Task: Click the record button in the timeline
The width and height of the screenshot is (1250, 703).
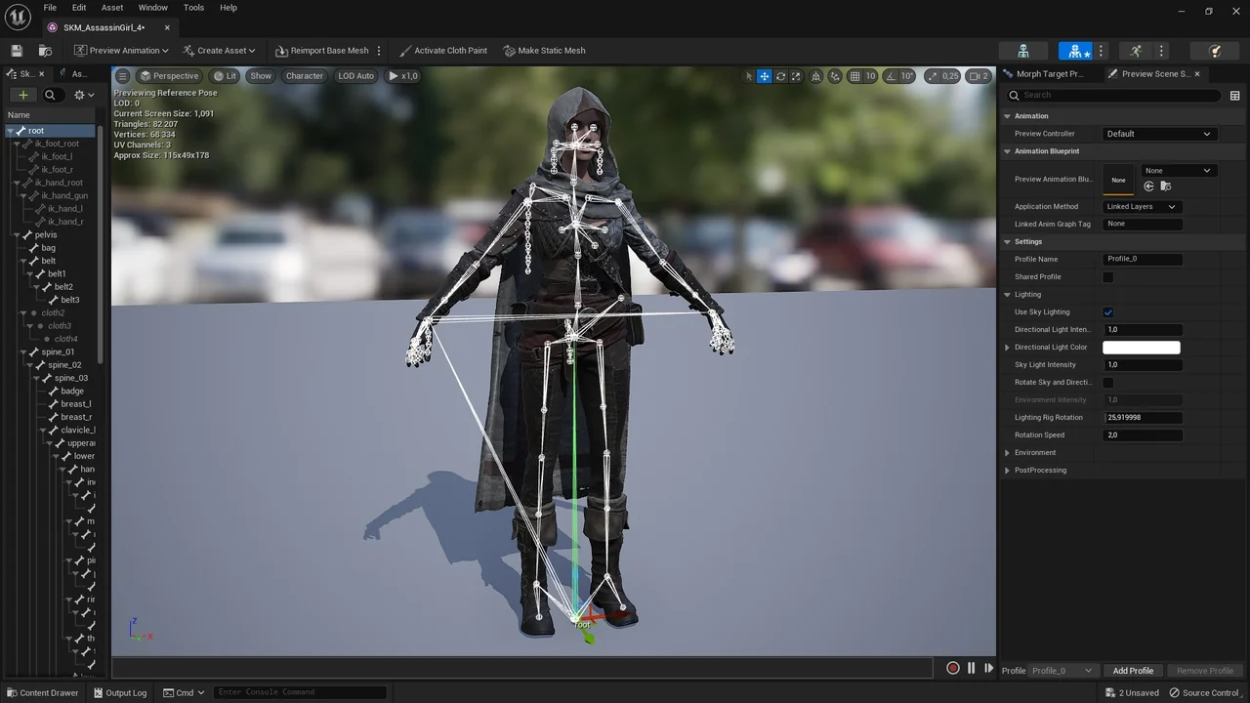Action: pos(953,668)
